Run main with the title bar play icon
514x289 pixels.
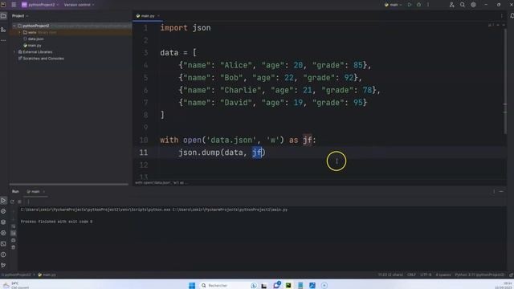point(410,5)
